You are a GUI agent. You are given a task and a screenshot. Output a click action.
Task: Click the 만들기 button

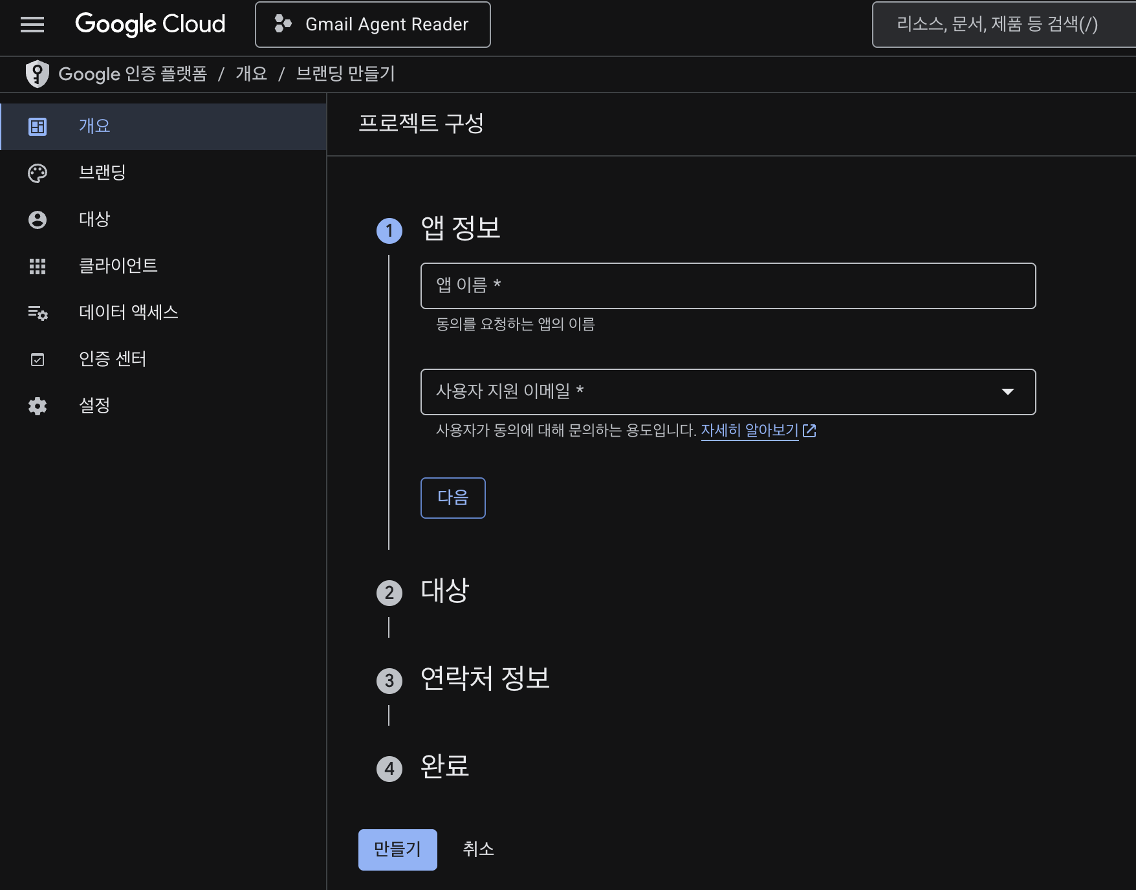398,850
